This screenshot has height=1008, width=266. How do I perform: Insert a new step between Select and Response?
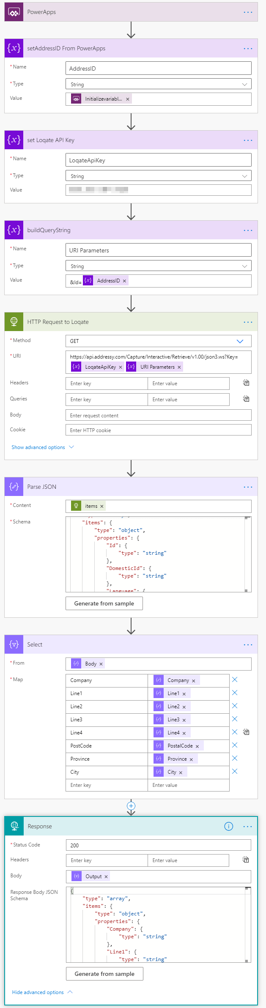[x=131, y=806]
